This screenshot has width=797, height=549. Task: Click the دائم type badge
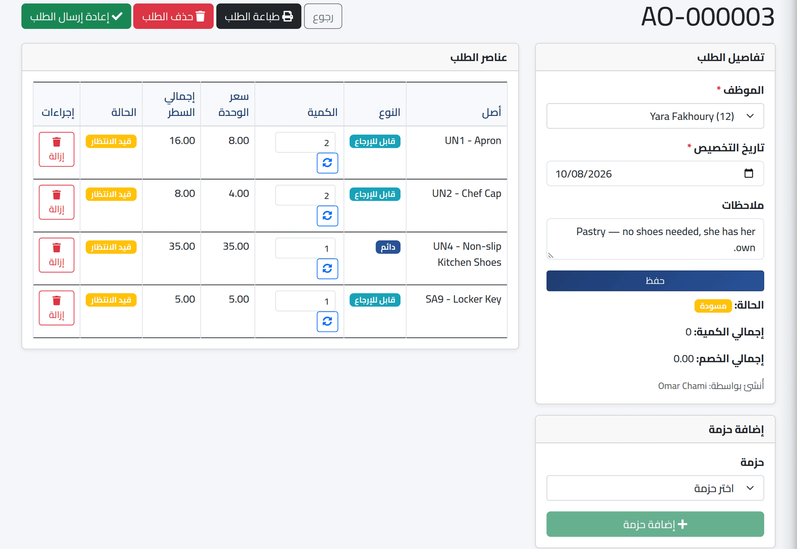pos(388,247)
